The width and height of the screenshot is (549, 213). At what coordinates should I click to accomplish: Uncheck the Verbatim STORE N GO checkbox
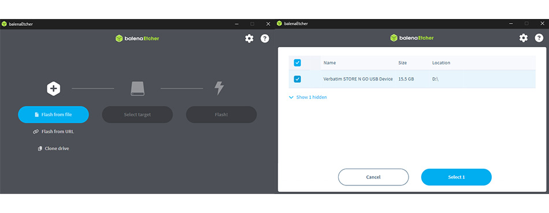297,79
